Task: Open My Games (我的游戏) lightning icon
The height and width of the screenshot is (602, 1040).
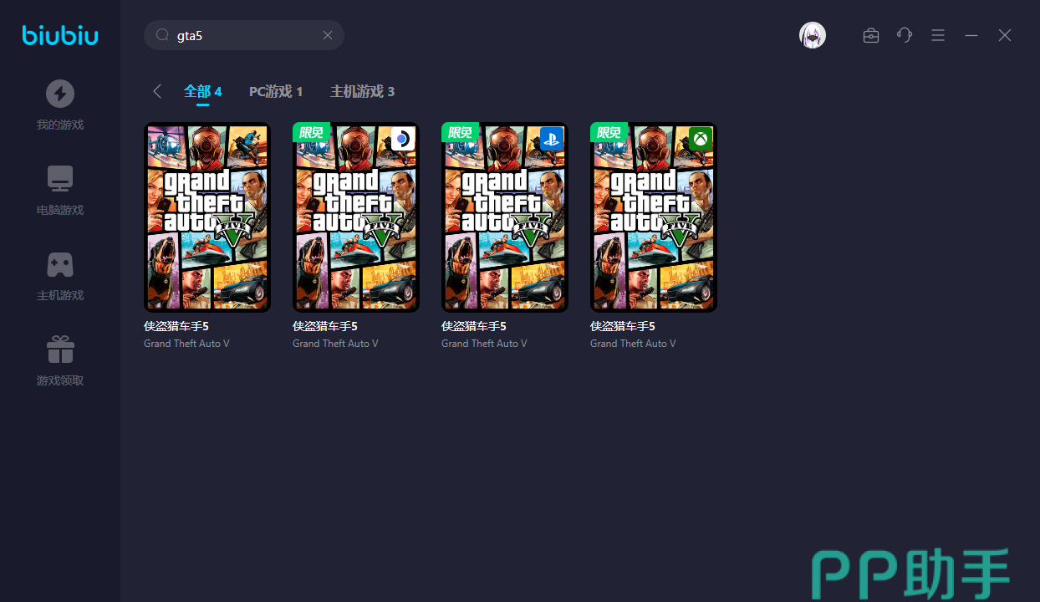Action: point(60,94)
